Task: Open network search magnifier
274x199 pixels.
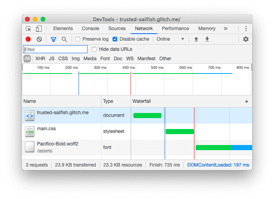Action: point(64,39)
